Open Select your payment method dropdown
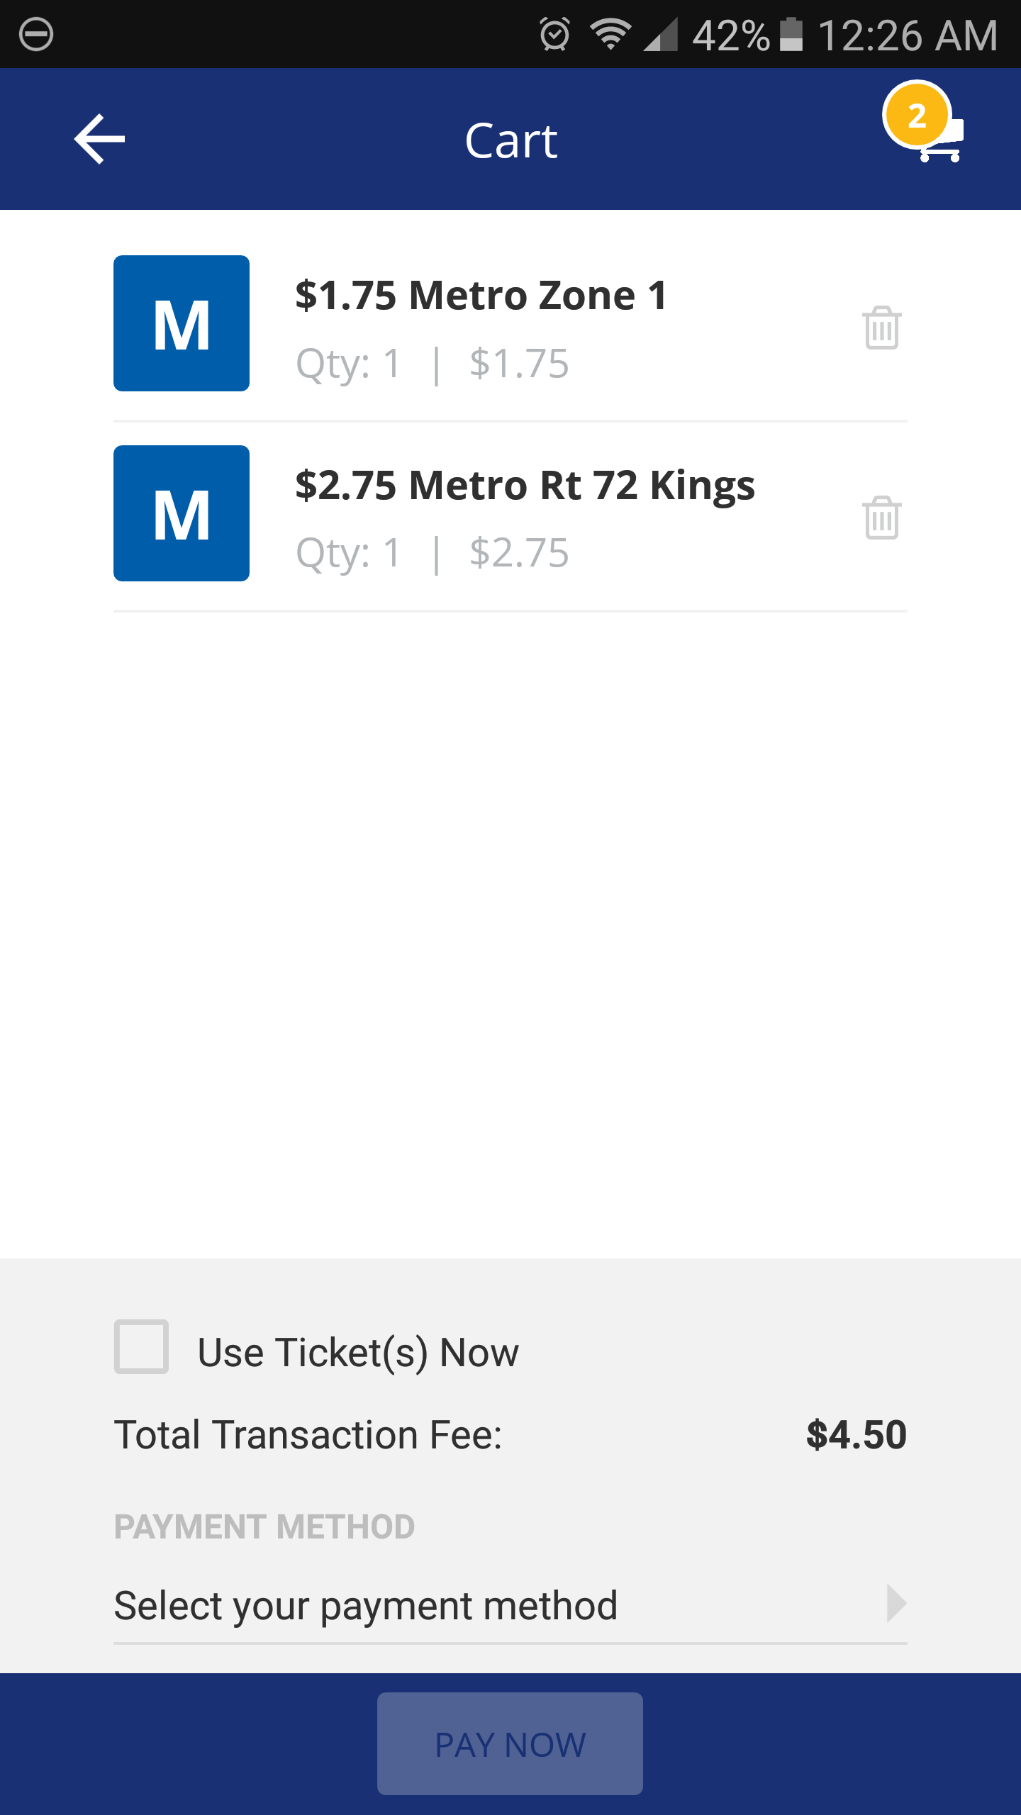 pos(510,1606)
